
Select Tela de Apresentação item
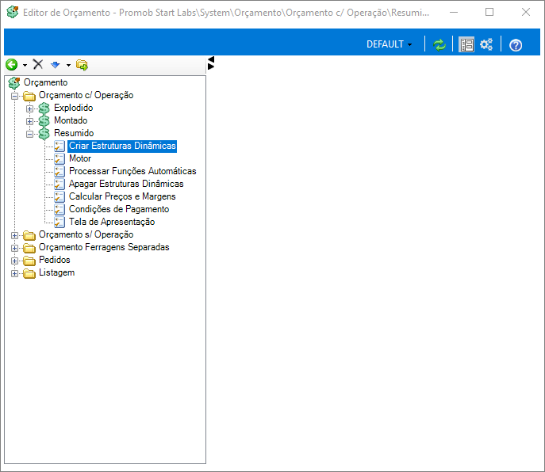[112, 222]
